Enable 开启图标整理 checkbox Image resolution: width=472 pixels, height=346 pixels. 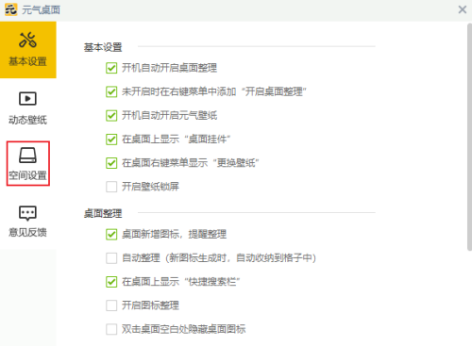point(111,305)
